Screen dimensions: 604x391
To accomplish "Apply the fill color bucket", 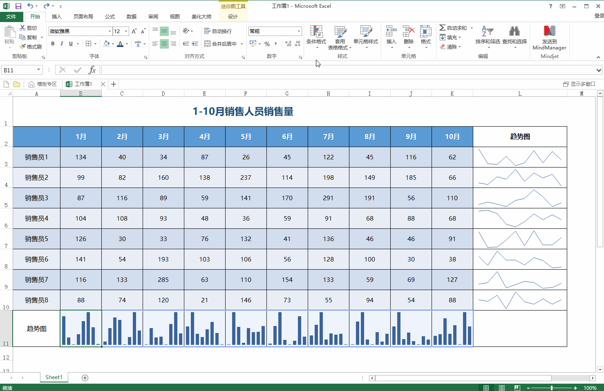I will (106, 44).
